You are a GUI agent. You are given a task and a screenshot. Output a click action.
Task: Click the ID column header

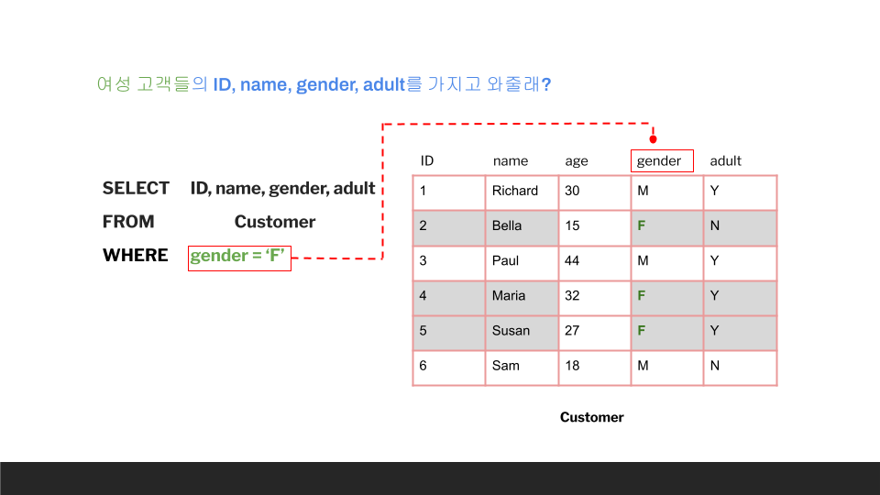(427, 161)
